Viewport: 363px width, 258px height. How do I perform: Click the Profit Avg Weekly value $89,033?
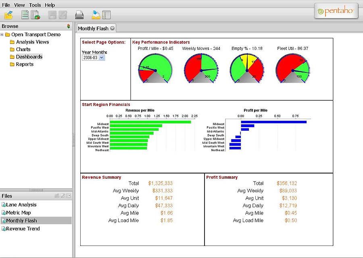click(288, 191)
